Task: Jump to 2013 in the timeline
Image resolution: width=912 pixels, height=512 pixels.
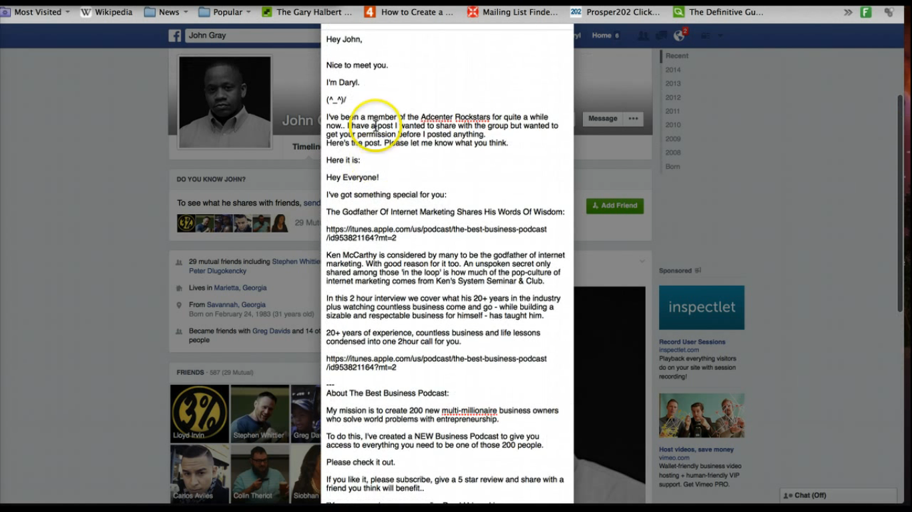Action: 673,84
